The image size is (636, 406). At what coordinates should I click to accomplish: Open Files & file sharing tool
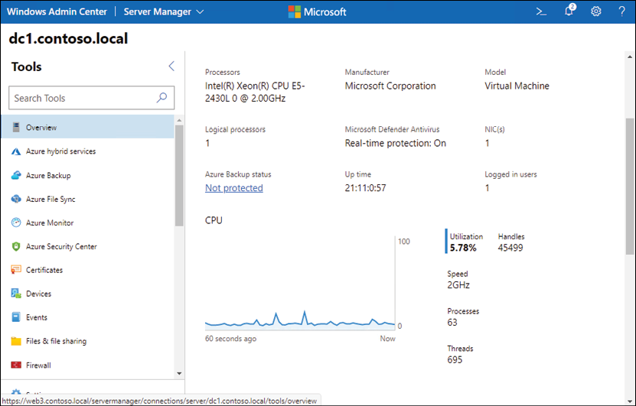point(87,341)
